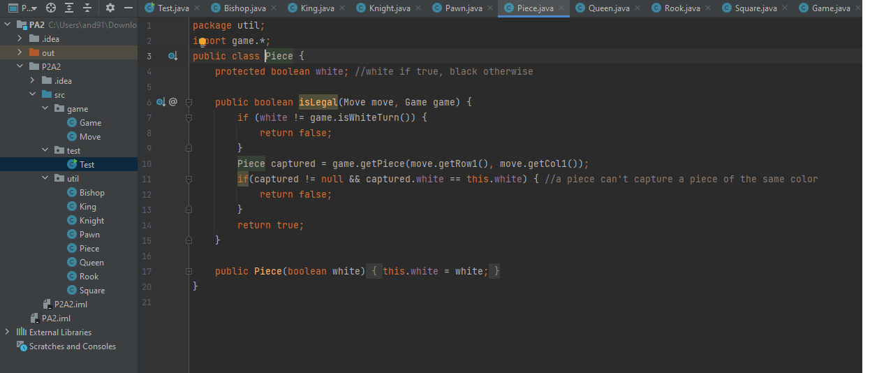Collapse the PA2 project root node
Screen dimensions: 870x373
coord(8,24)
